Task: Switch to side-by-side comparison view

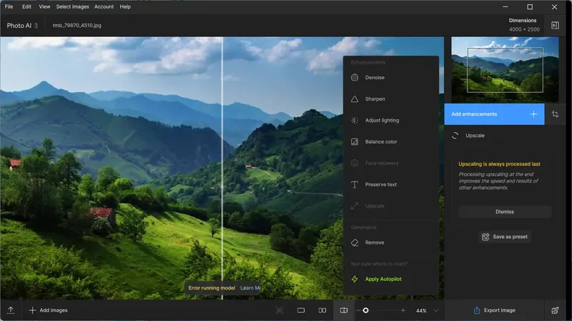Action: tap(322, 310)
